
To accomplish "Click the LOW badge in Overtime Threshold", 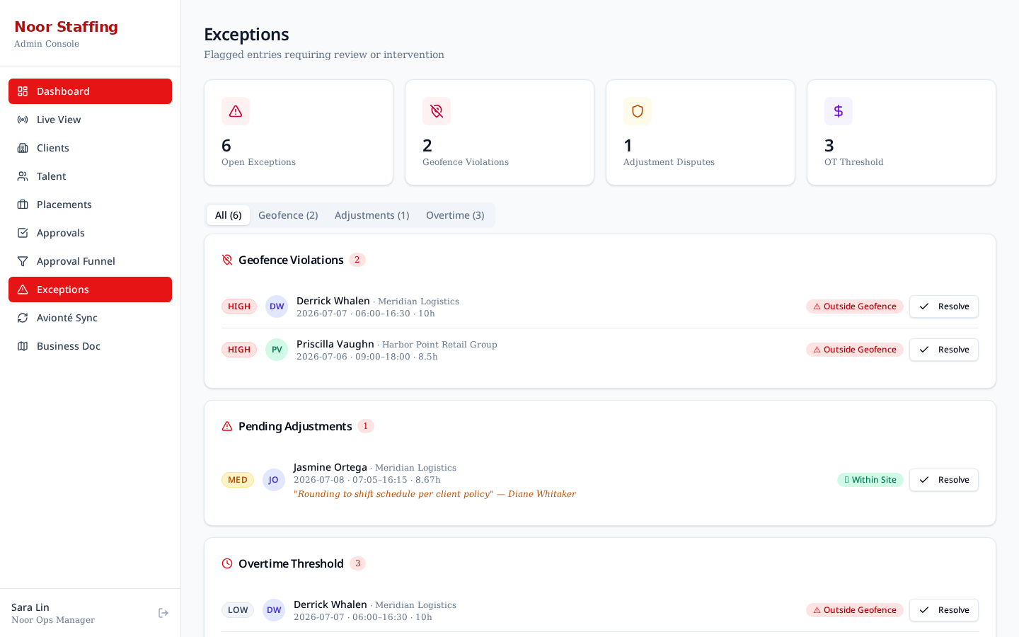I will (238, 610).
